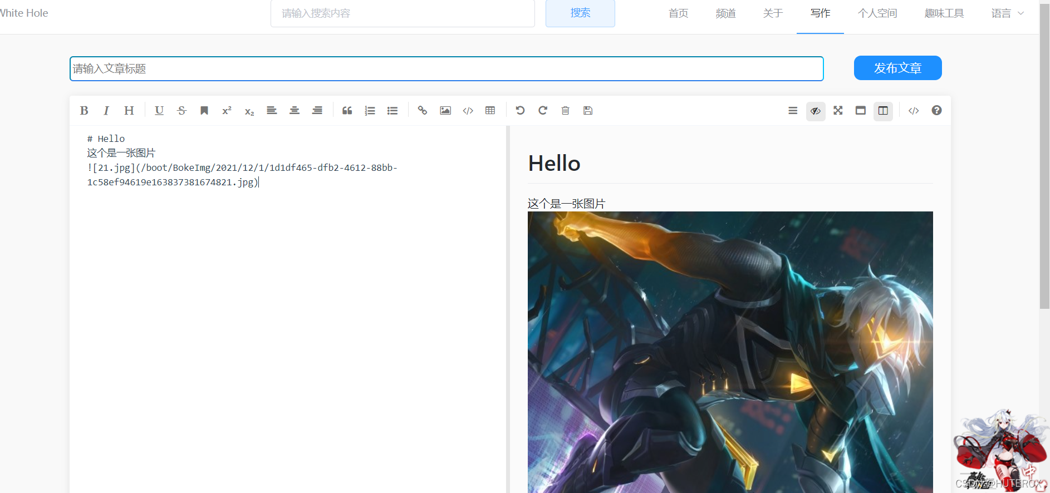Screen dimensions: 1050x493
Task: Open the 频道 channel menu
Action: click(725, 13)
